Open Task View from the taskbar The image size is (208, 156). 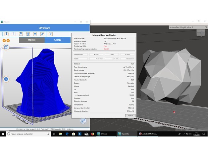[54, 134]
